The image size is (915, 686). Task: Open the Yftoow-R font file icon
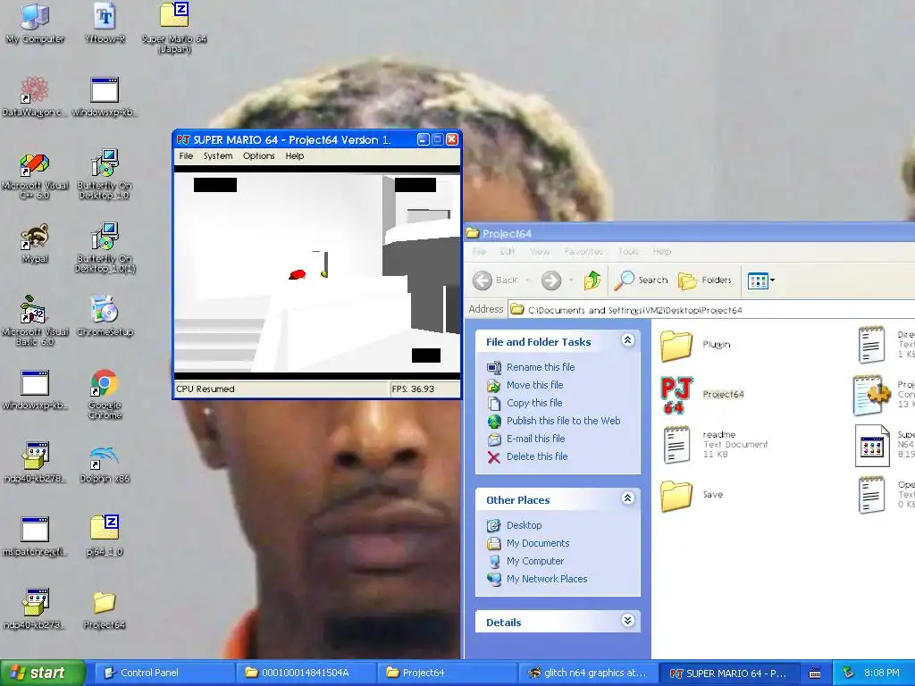pos(105,23)
